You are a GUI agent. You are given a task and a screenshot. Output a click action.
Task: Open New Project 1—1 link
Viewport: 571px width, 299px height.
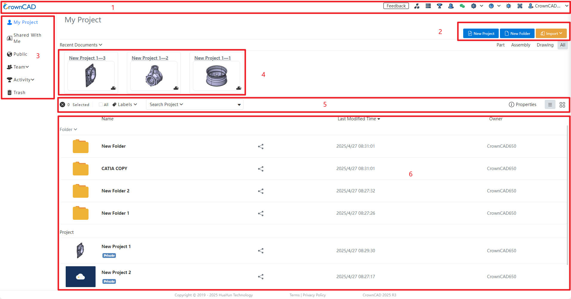pos(213,58)
